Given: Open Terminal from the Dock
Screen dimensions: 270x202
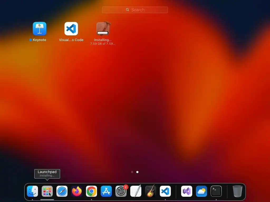Looking at the screenshot, I should pos(216,191).
